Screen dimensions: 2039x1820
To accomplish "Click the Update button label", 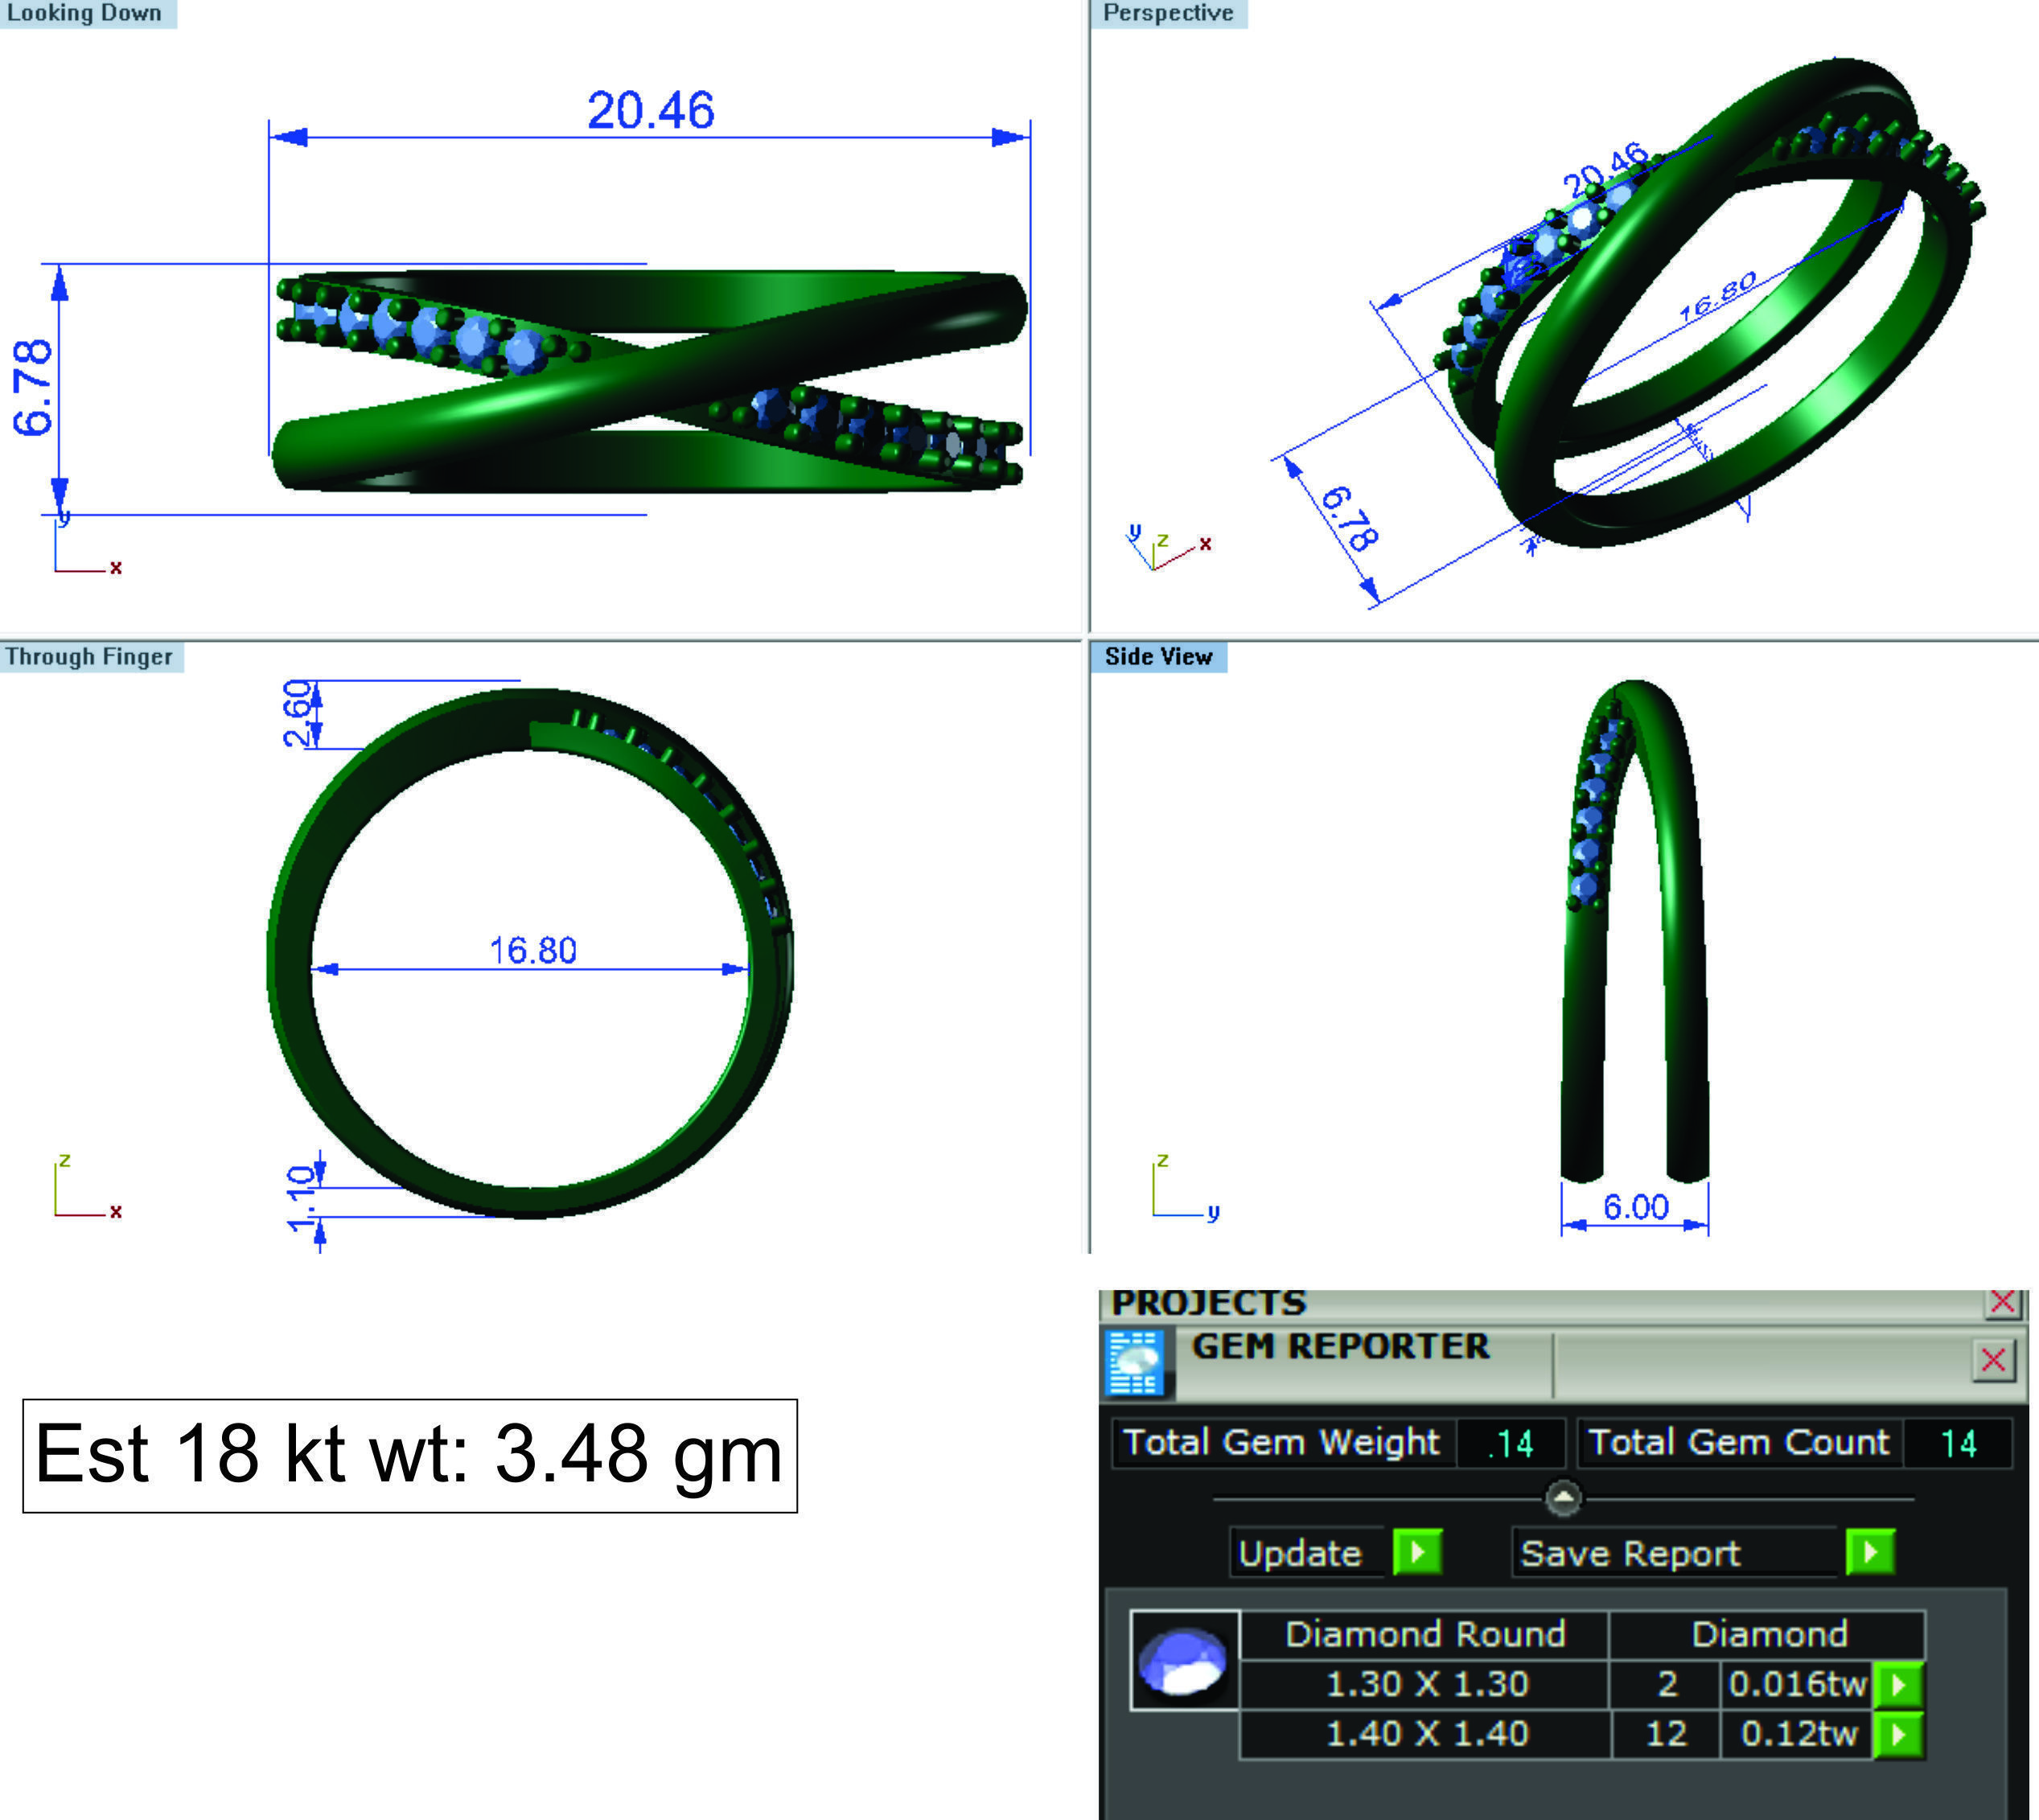I will [1300, 1553].
